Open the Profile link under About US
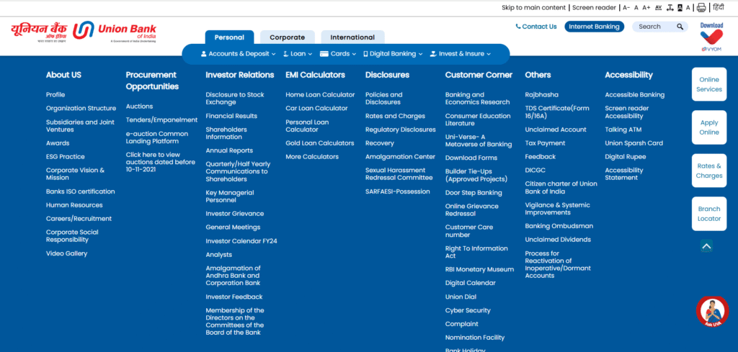The image size is (738, 352). pyautogui.click(x=55, y=95)
